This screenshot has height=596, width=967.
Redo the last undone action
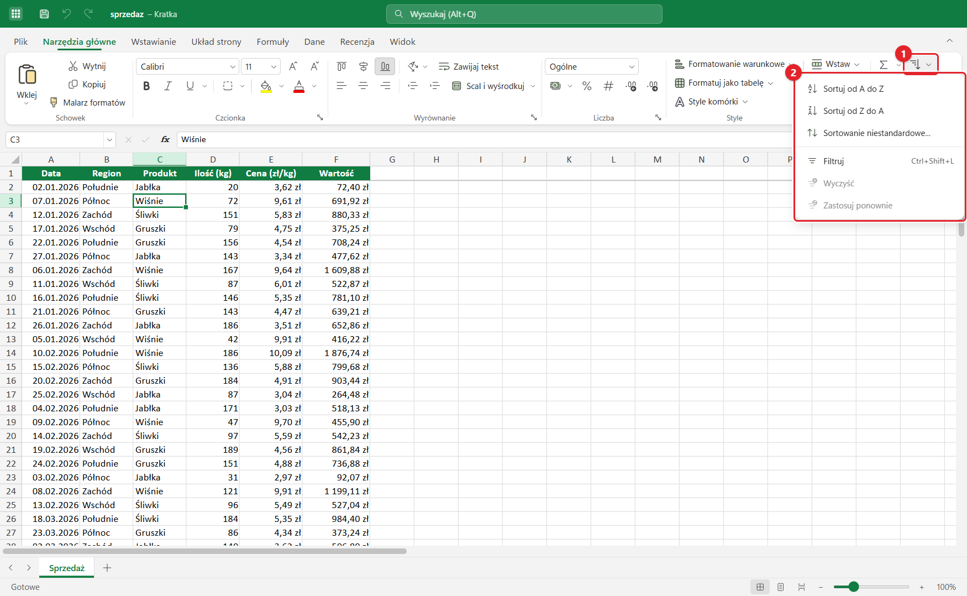tap(88, 14)
